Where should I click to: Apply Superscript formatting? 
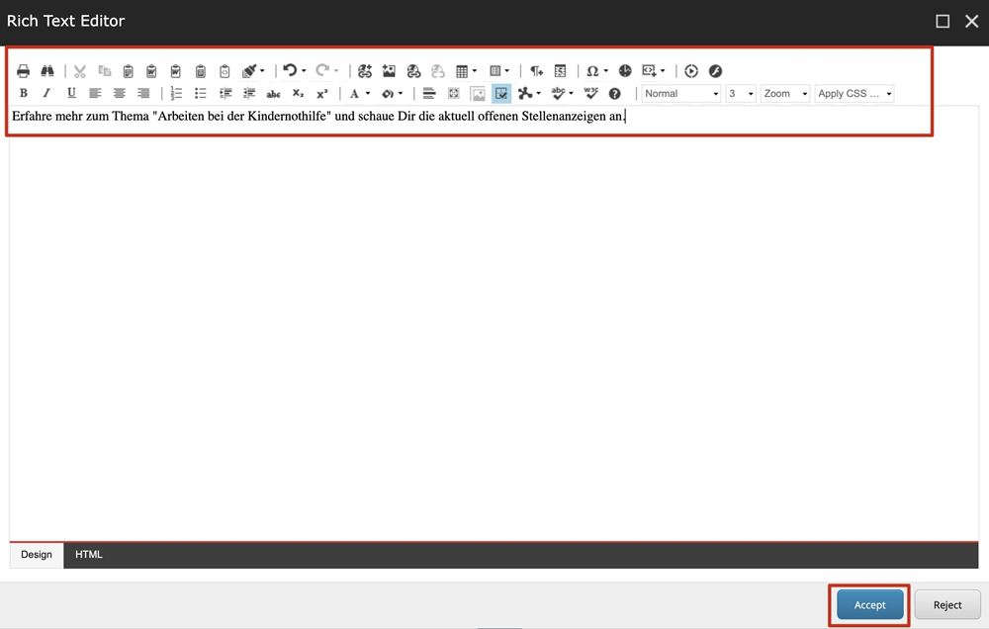(321, 94)
